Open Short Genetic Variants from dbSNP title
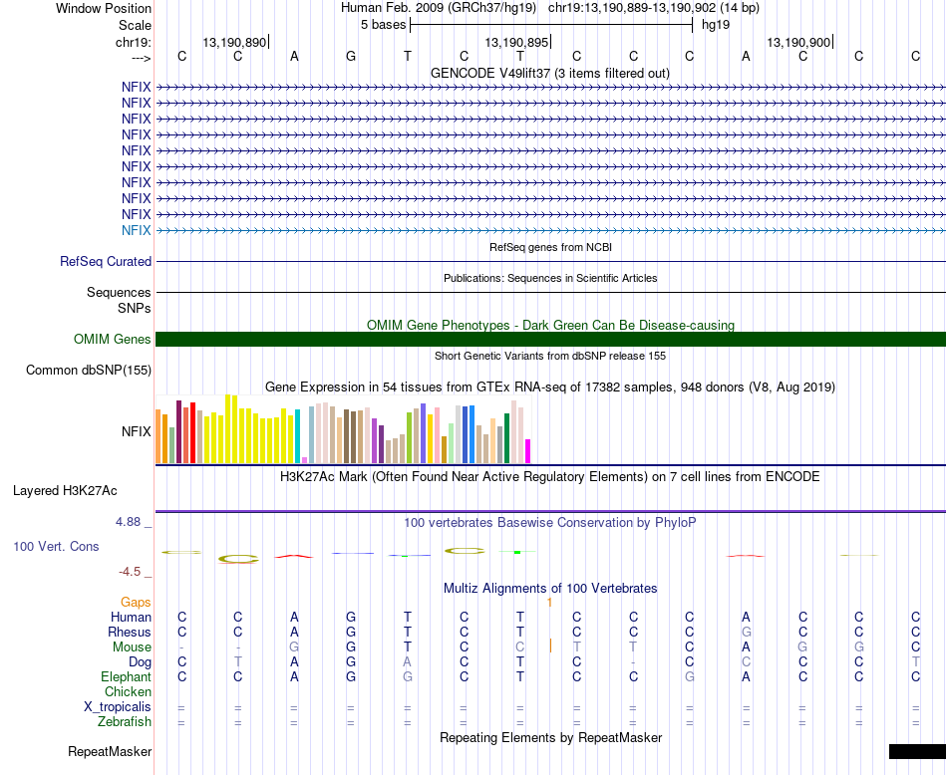Viewport: 947px width, 775px height. coord(550,356)
